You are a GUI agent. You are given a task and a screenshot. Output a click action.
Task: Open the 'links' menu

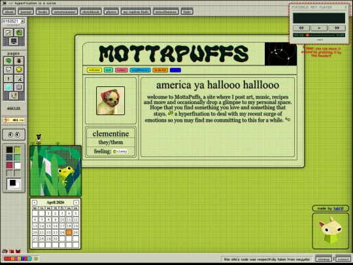coord(187,12)
